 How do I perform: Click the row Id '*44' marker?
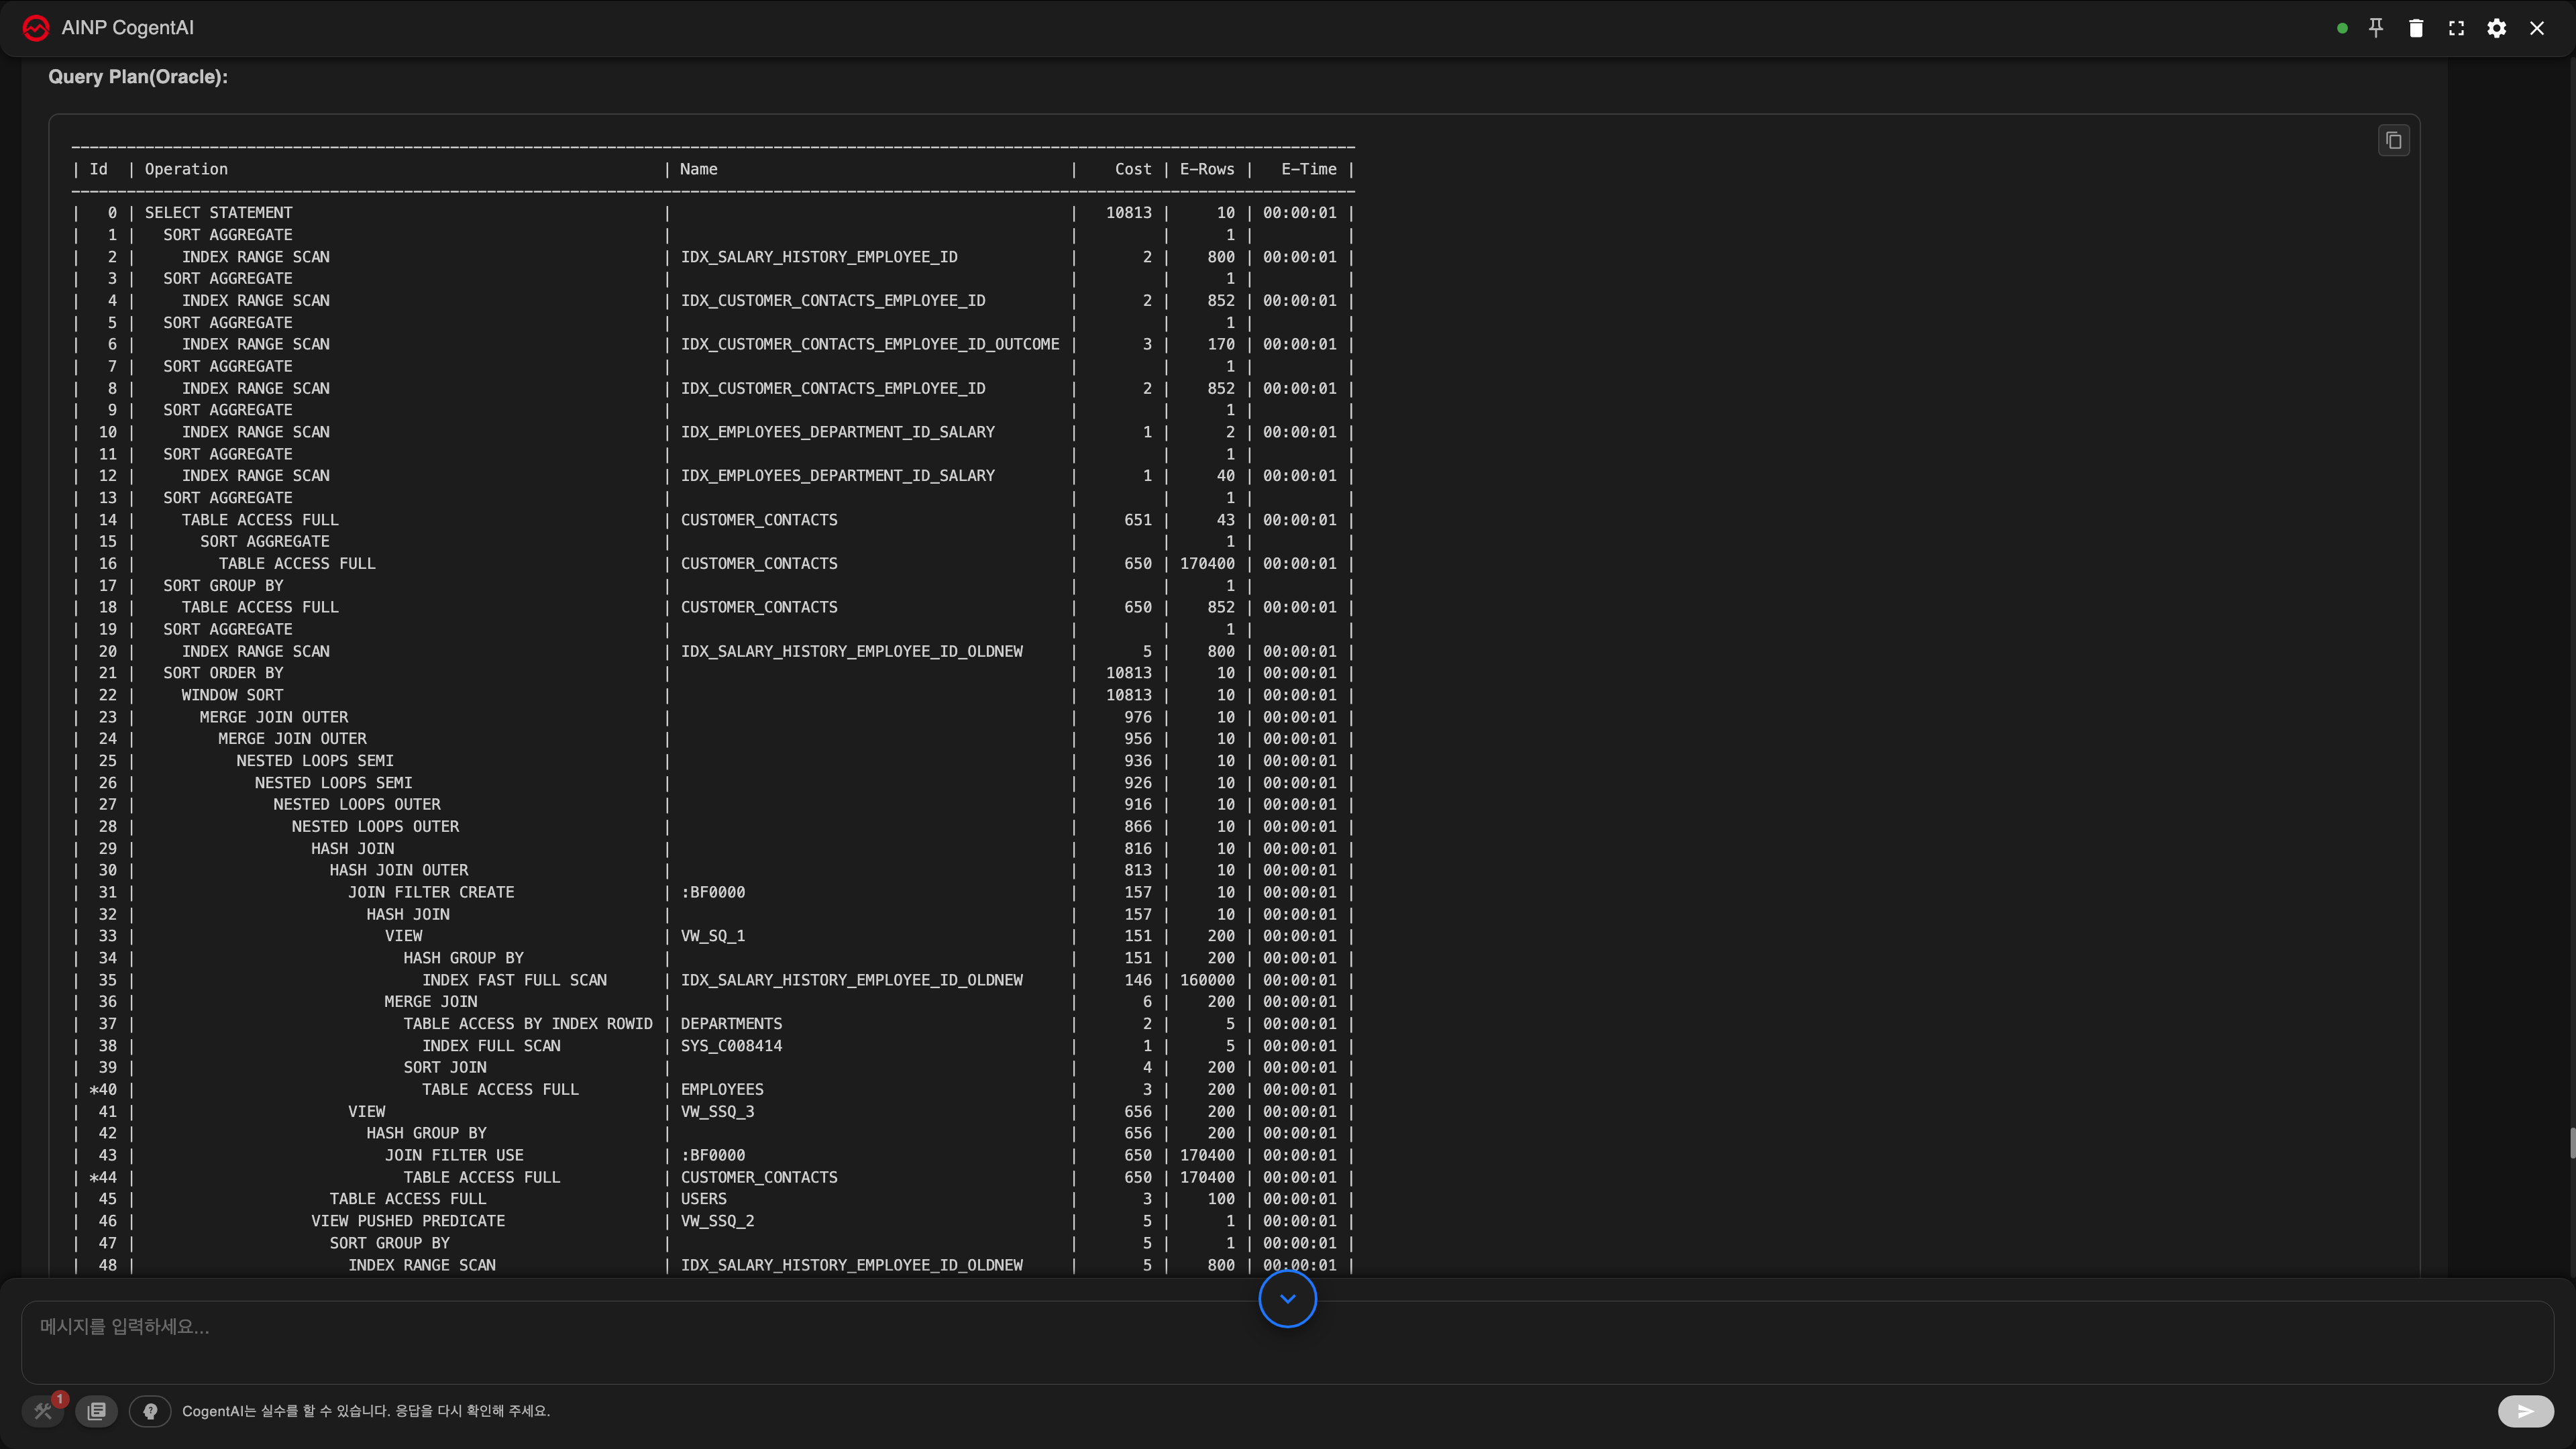click(x=103, y=1177)
